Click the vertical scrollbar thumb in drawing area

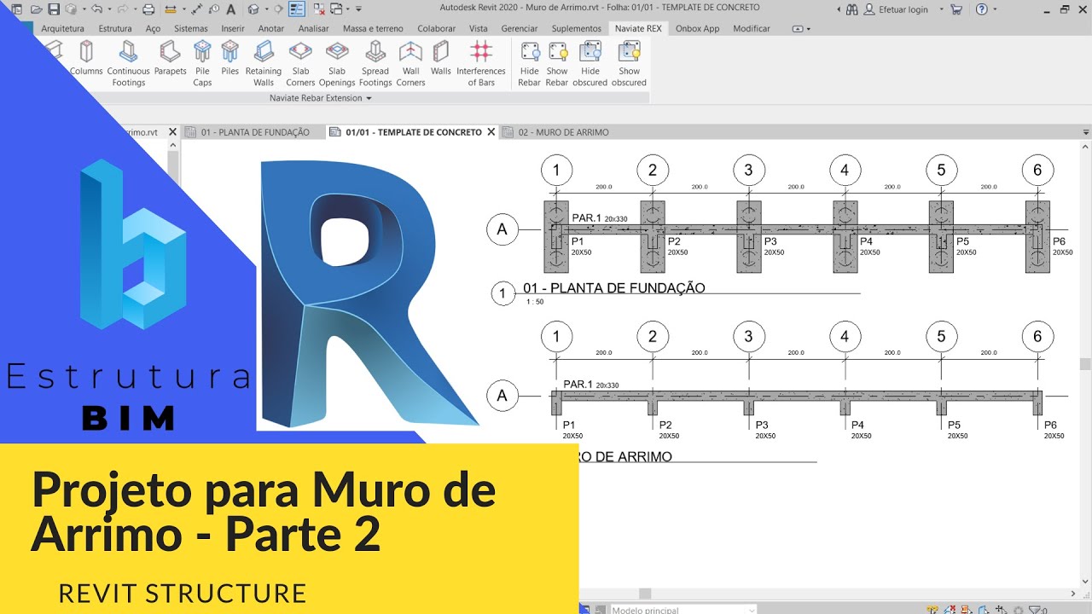coord(1085,363)
